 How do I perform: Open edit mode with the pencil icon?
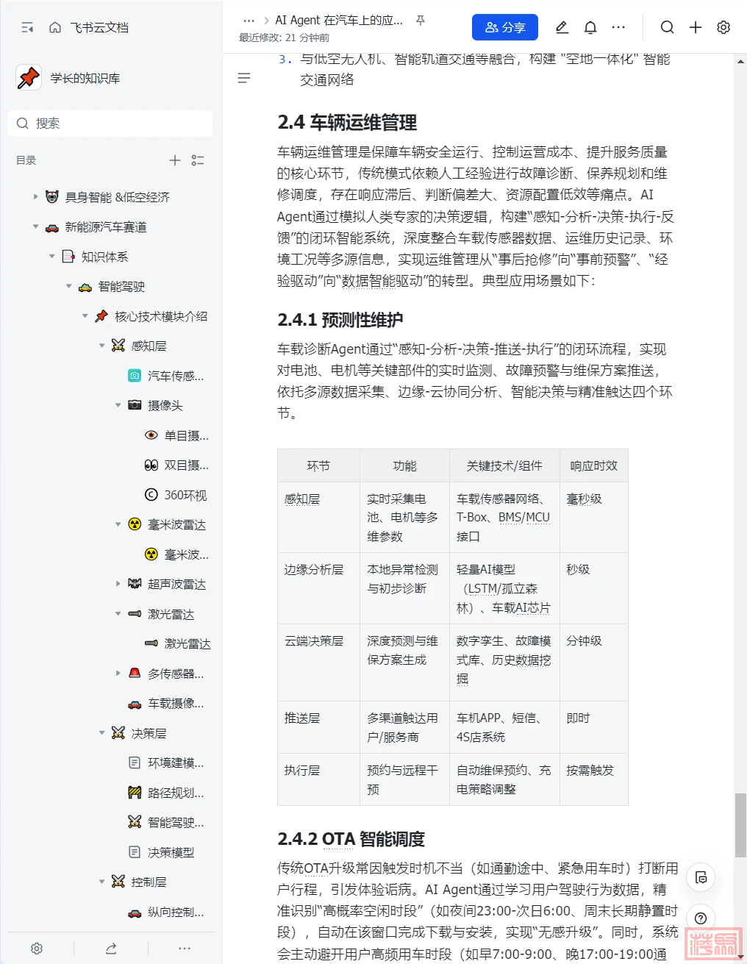click(x=562, y=27)
